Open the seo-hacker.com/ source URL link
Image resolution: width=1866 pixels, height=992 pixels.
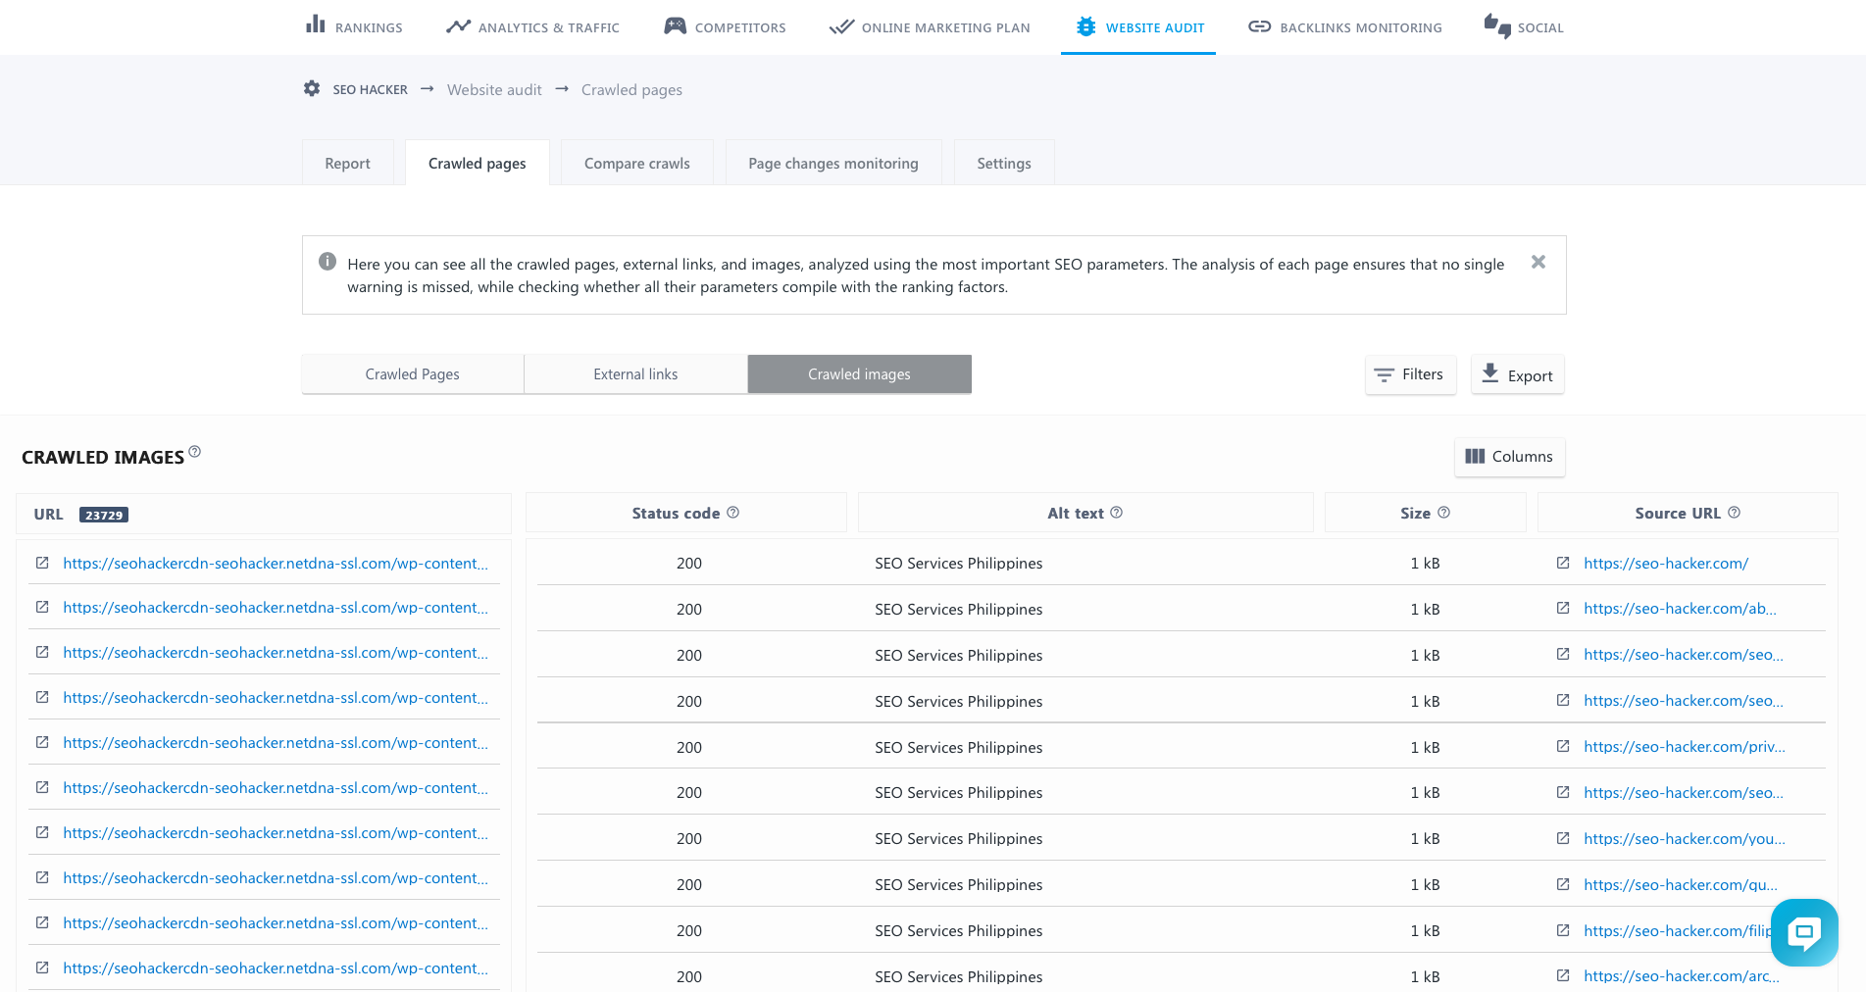coord(1665,564)
